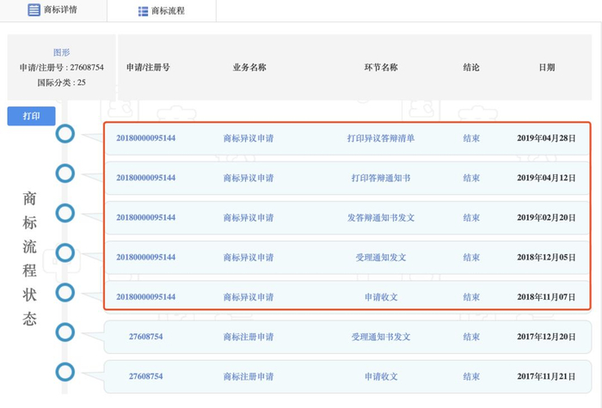
Task: Select timeline circle for 2019年04月28日
Action: 65,134
